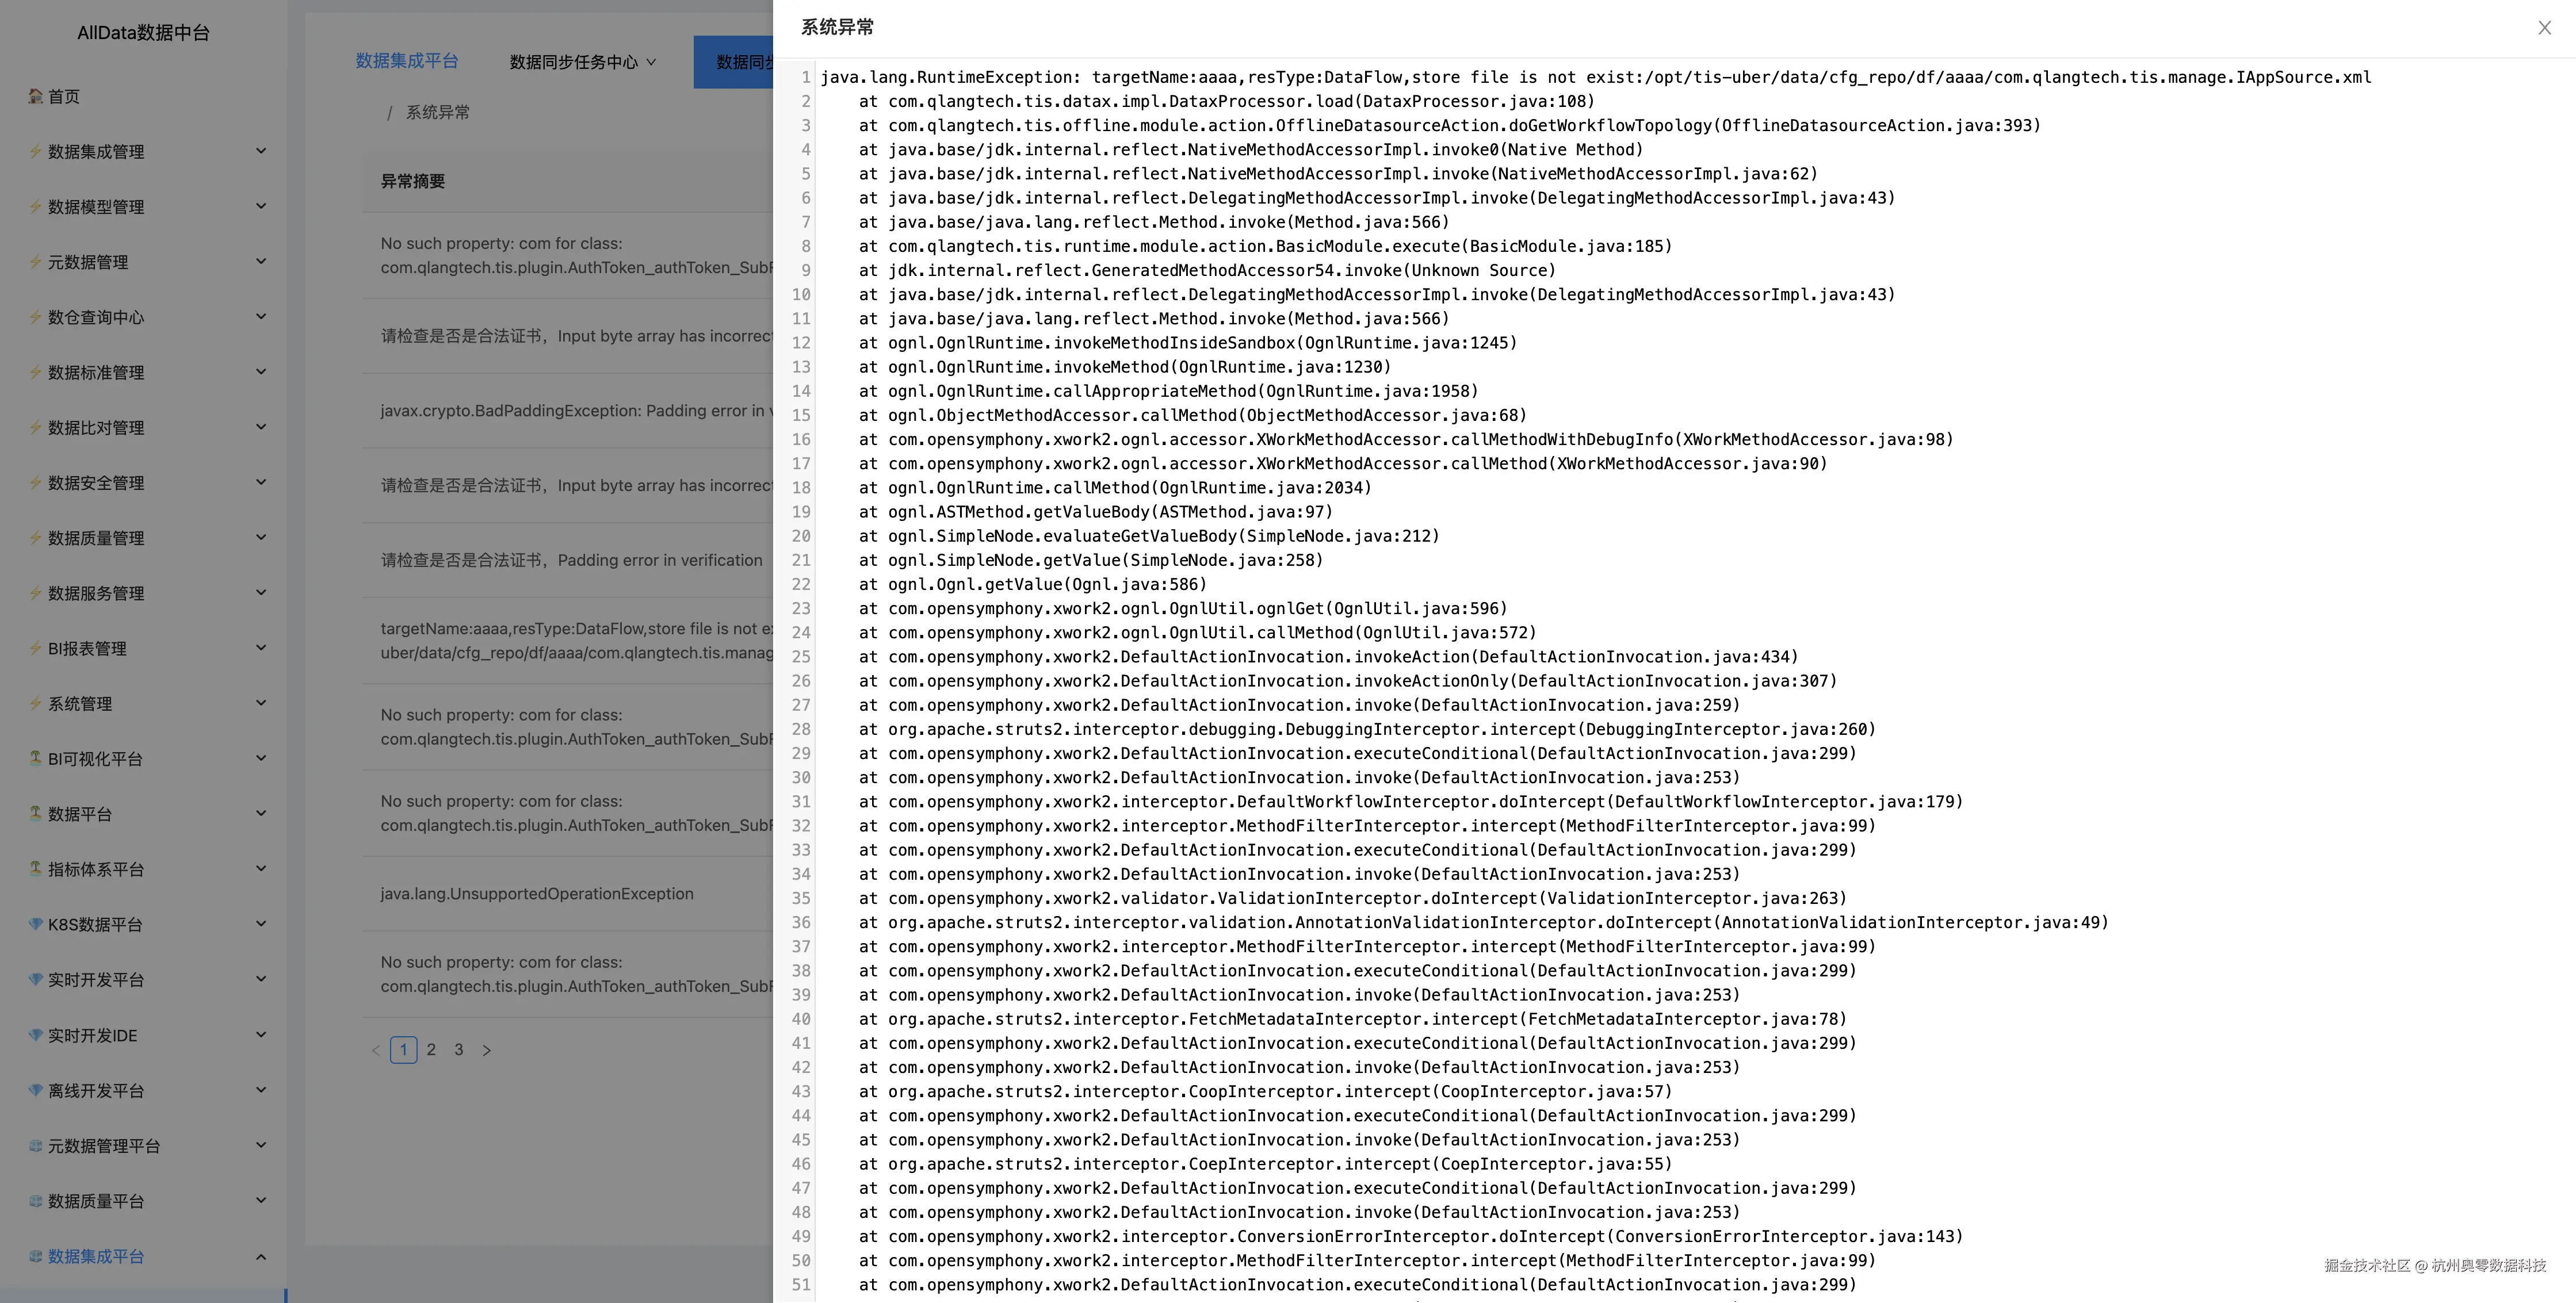This screenshot has height=1303, width=2576.
Task: Click the 数据集成平台 sidebar icon
Action: pos(36,1256)
